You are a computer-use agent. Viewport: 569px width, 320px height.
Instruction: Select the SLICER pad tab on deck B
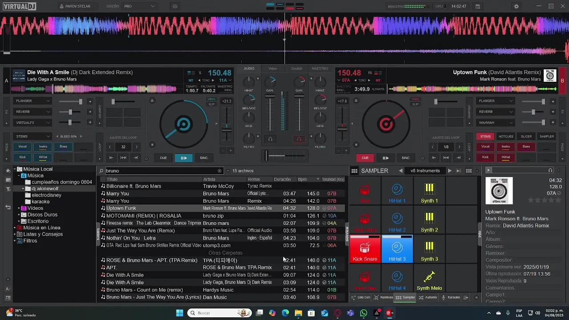(x=526, y=136)
